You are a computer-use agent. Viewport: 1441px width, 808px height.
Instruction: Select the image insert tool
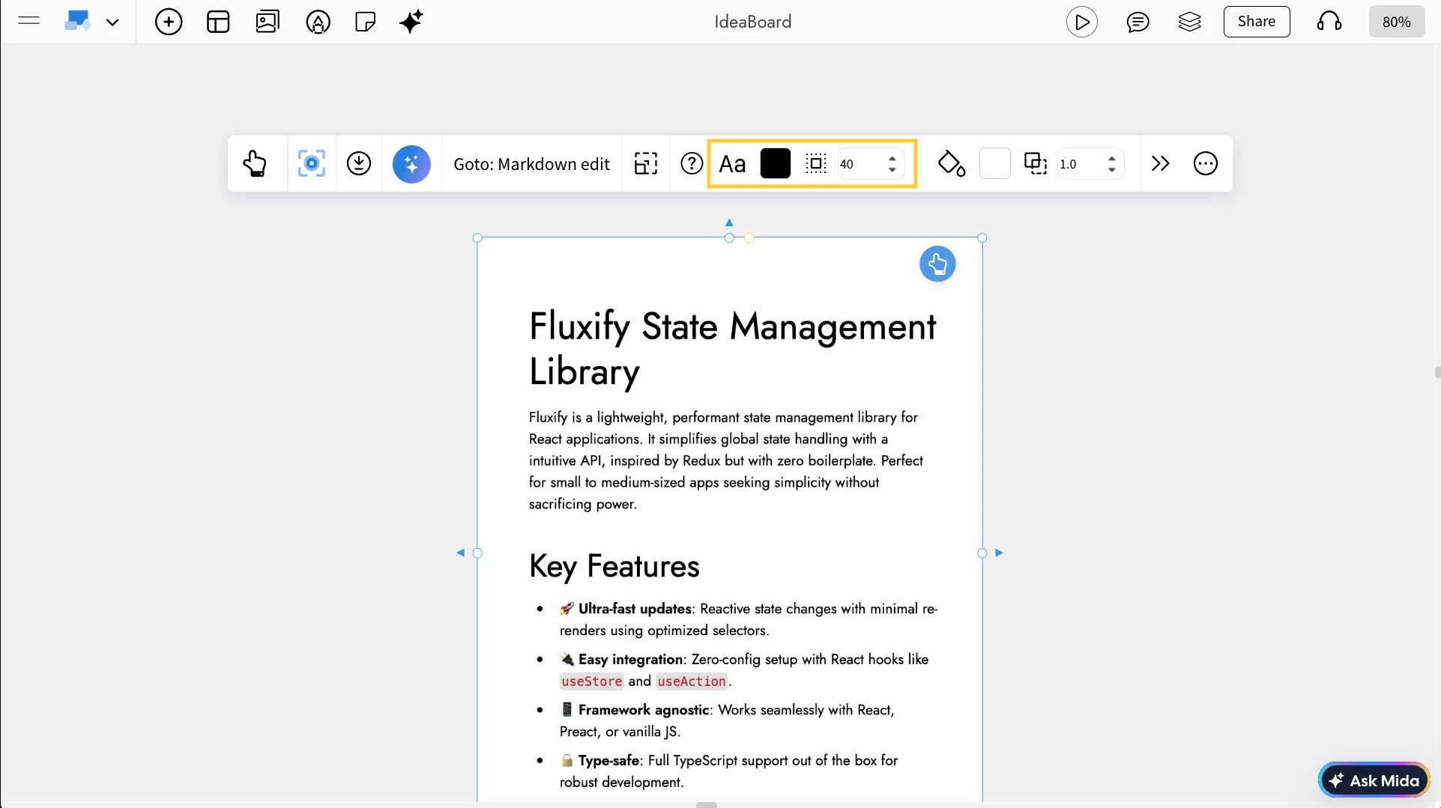coord(267,22)
